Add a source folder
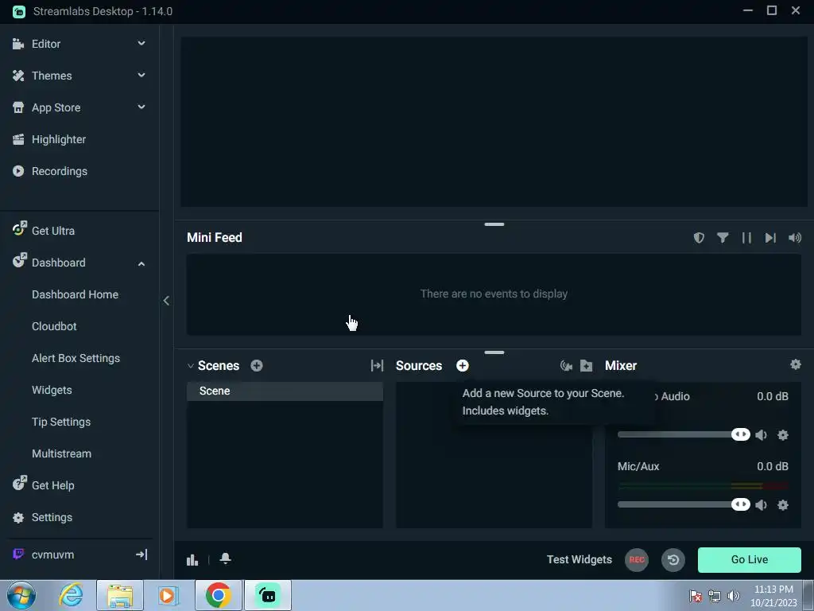The width and height of the screenshot is (814, 611). coord(586,366)
